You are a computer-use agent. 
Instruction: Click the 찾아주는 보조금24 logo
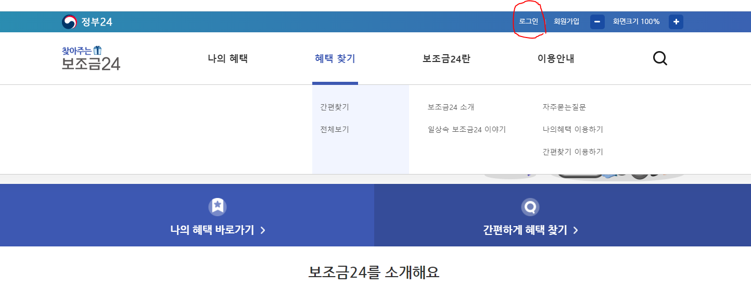(x=91, y=58)
